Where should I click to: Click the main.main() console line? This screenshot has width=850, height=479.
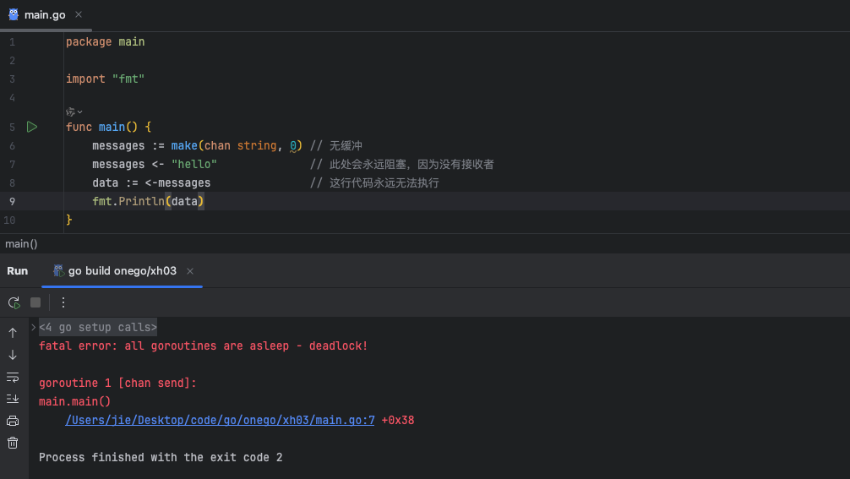coord(75,401)
